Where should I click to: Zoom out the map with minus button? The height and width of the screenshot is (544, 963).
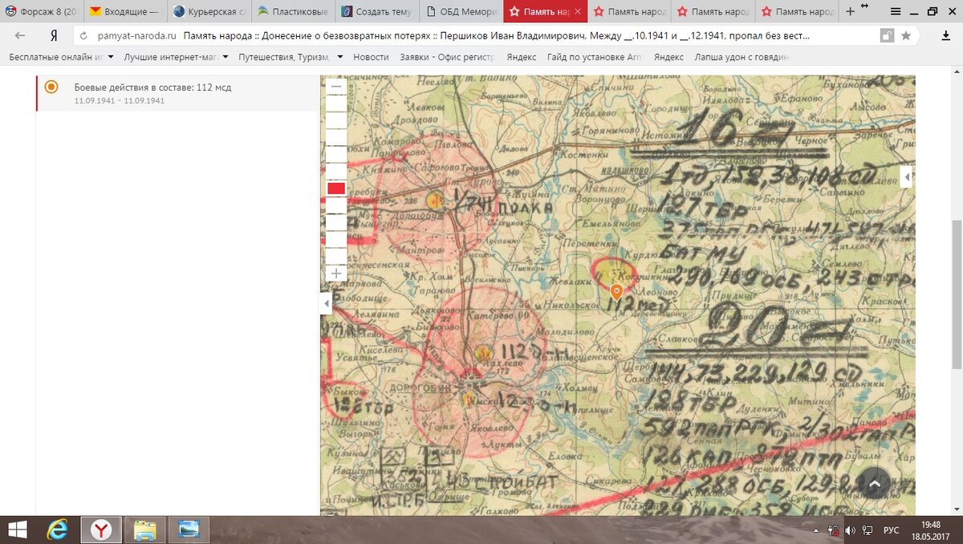pyautogui.click(x=336, y=87)
